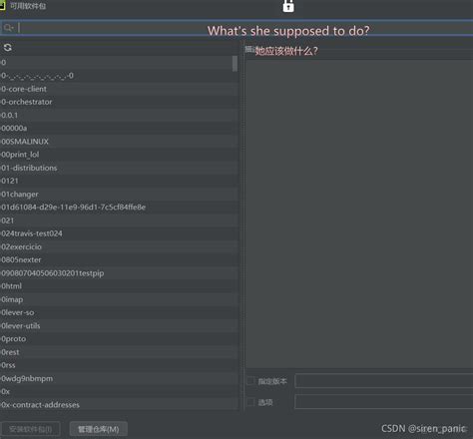Click the version text field

[x=384, y=381]
